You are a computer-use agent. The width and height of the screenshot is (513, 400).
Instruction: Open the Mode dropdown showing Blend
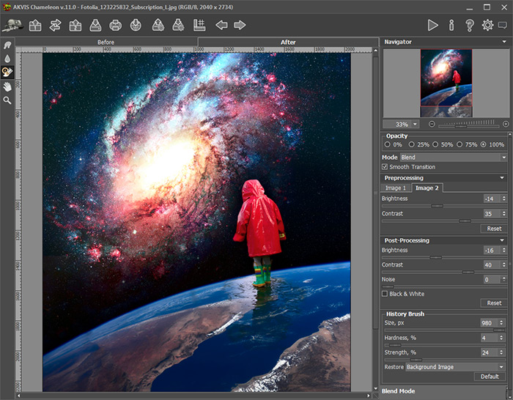point(453,157)
